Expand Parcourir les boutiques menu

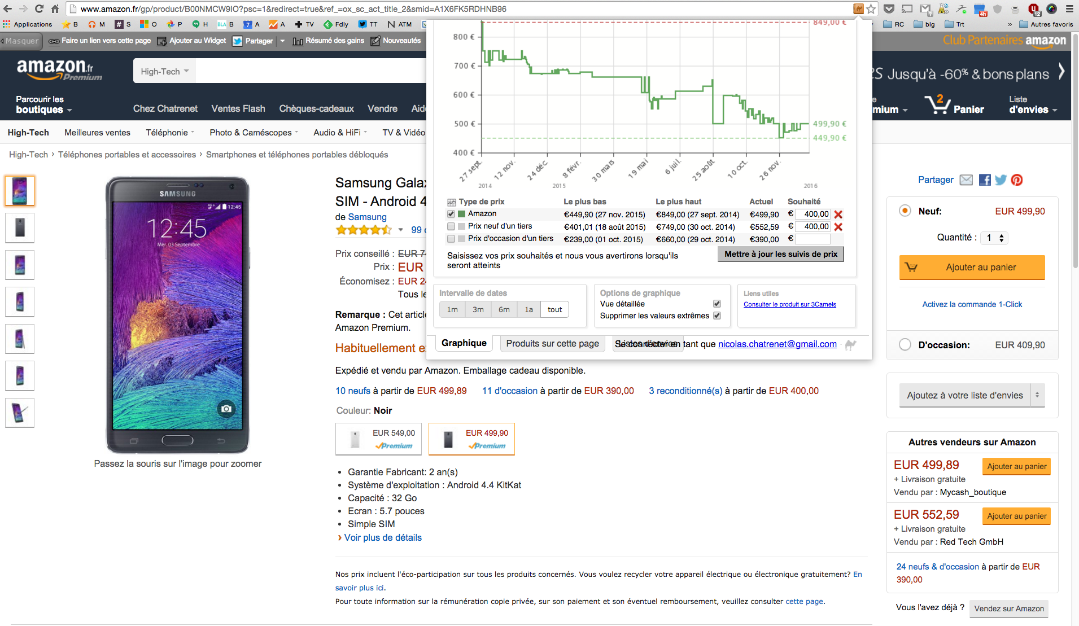point(44,104)
